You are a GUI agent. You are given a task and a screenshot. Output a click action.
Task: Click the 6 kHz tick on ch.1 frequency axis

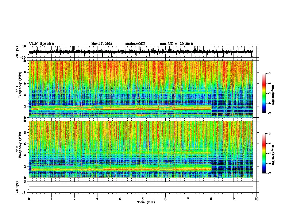click(25, 83)
